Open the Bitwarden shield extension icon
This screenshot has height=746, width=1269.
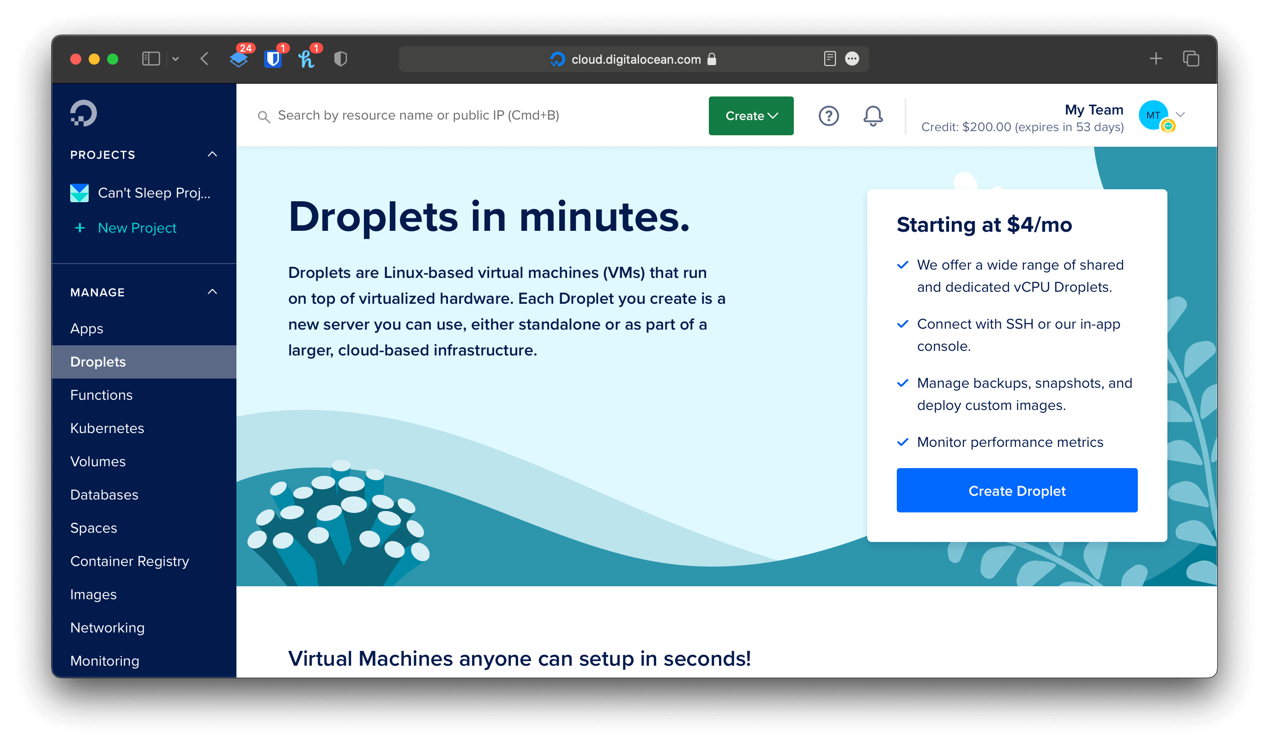pos(273,60)
